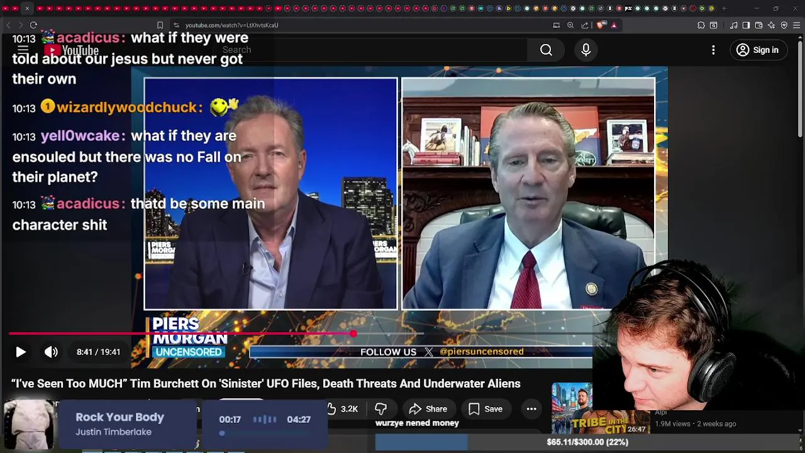
Task: Go to YouTube home via logo
Action: click(71, 50)
